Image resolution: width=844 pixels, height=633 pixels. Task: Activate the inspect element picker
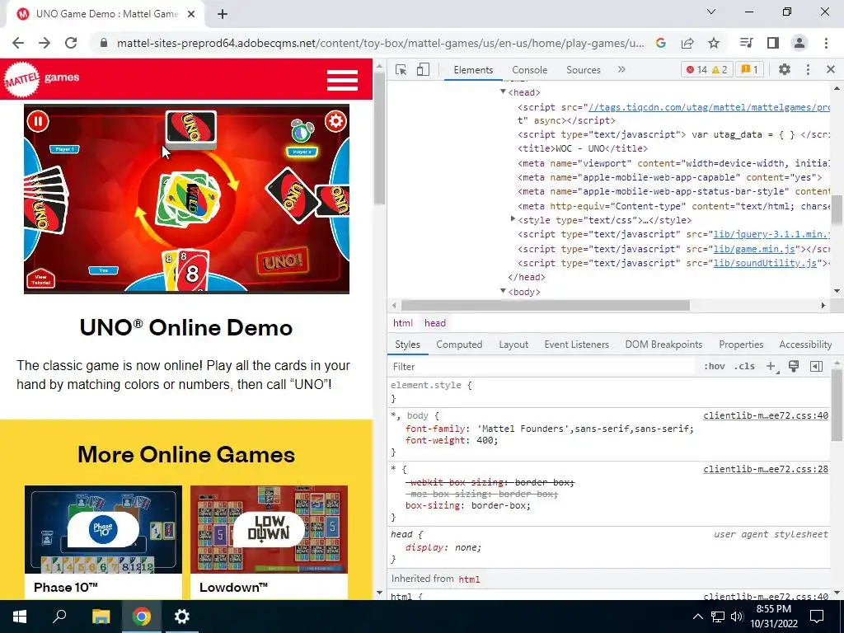[401, 69]
